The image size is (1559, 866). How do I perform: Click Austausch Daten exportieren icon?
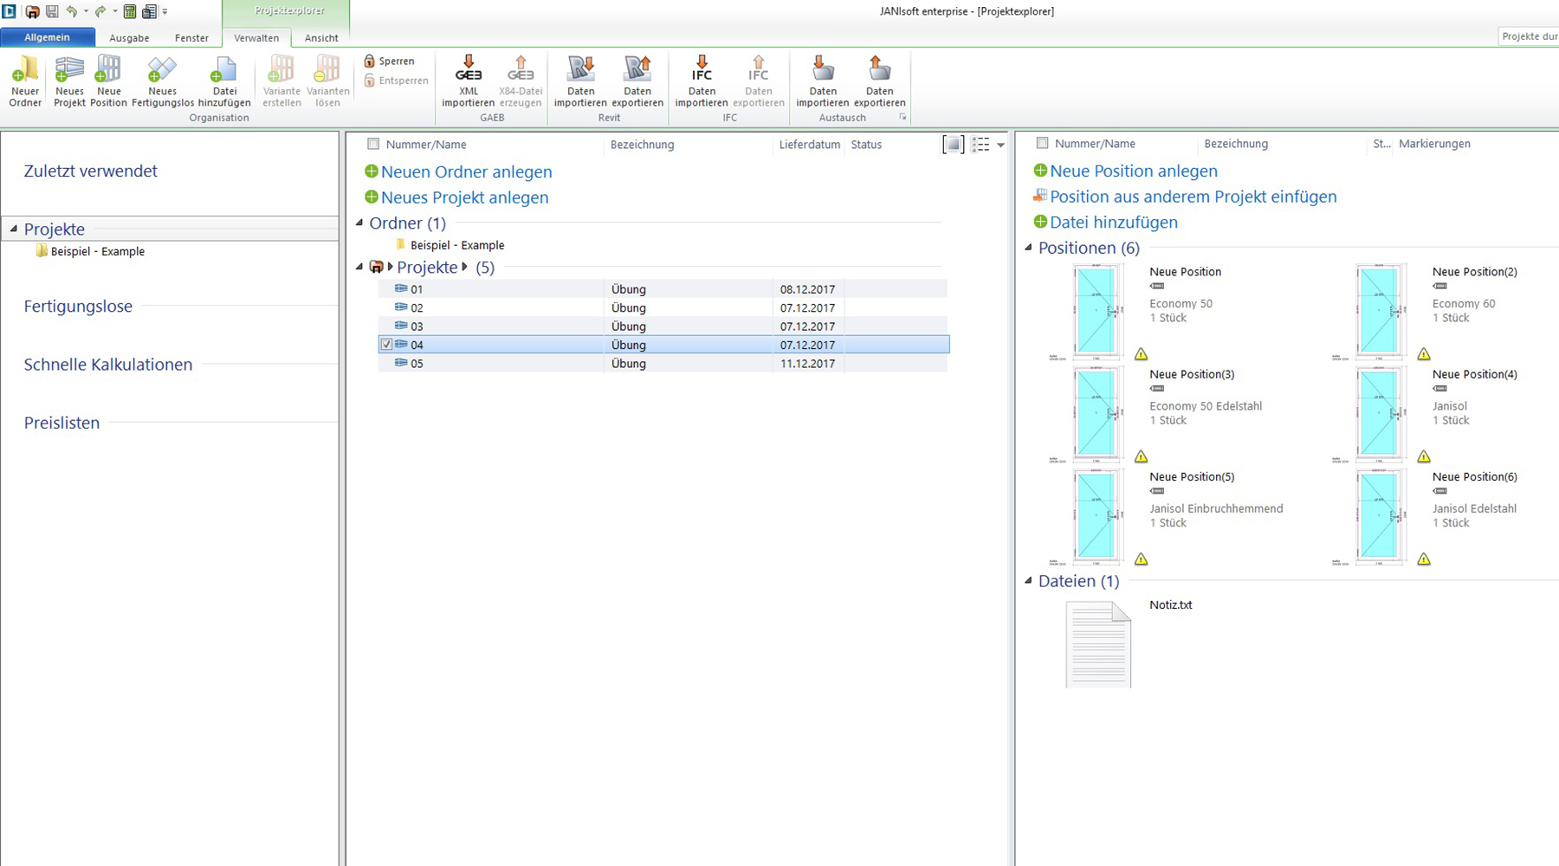coord(879,69)
